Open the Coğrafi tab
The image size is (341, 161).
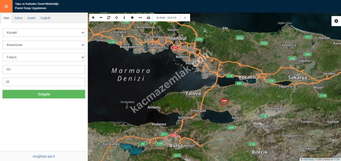pyautogui.click(x=45, y=18)
